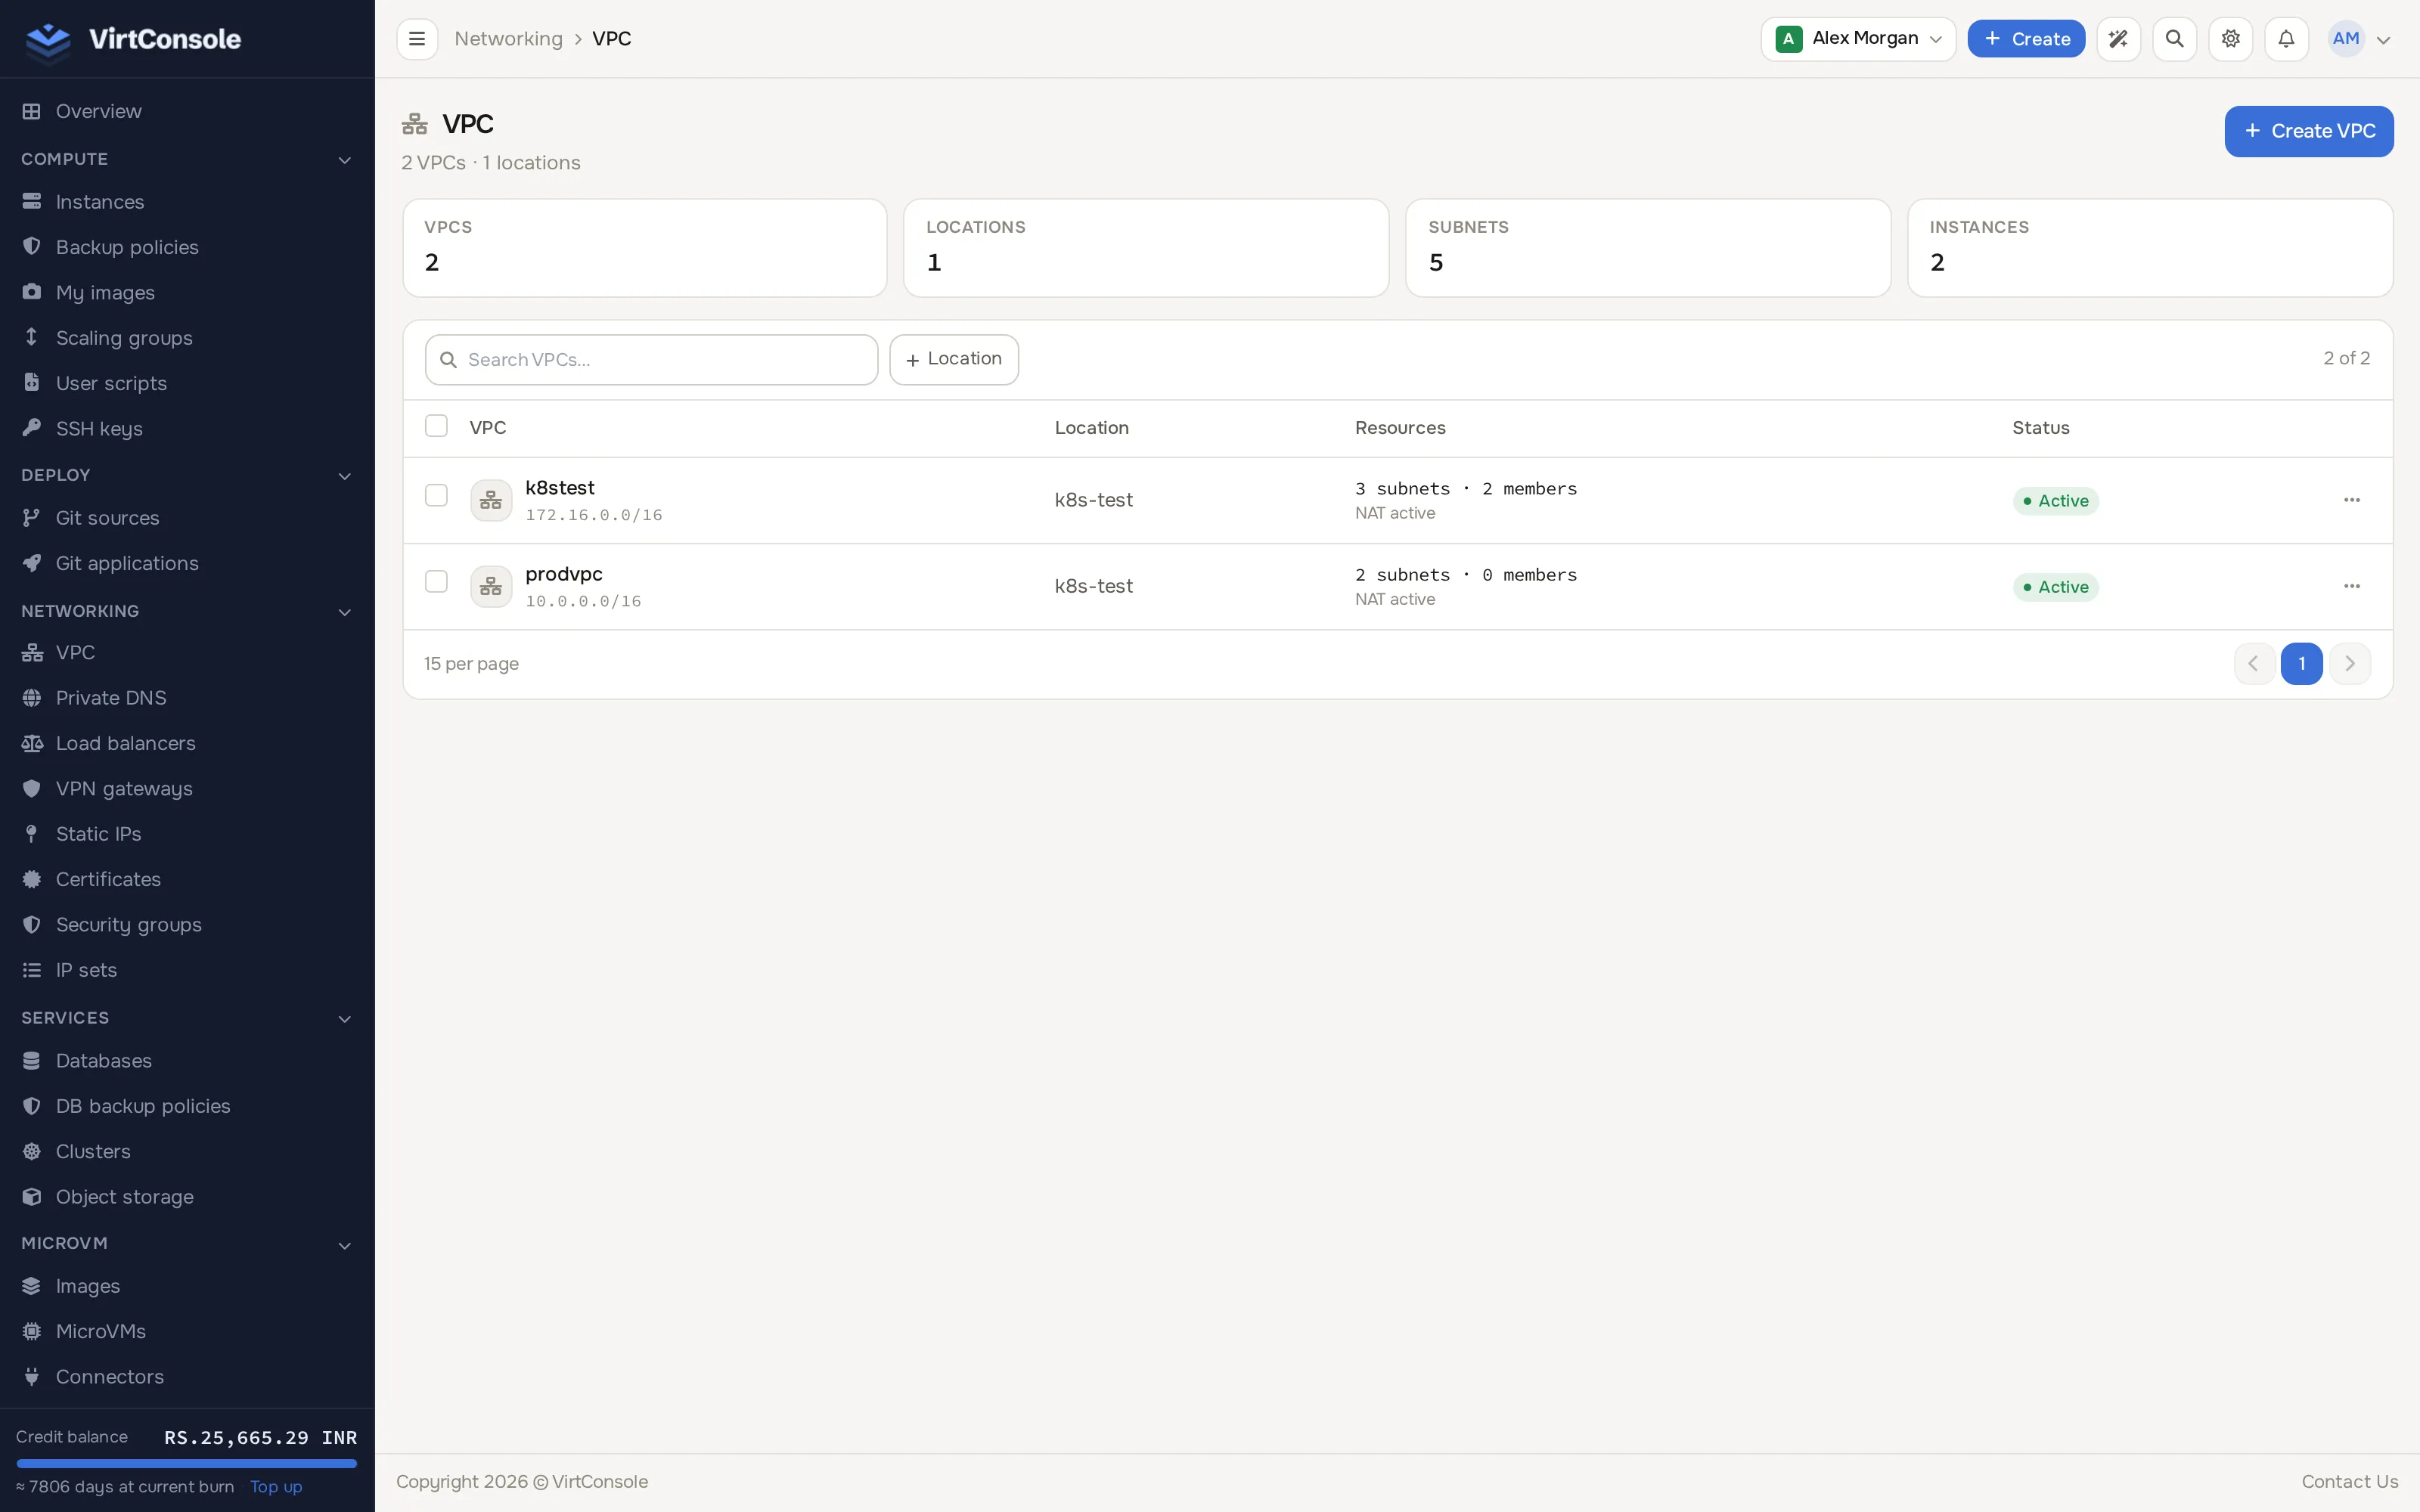Toggle the select-all VPCs checkbox
Image resolution: width=2420 pixels, height=1512 pixels.
point(436,426)
